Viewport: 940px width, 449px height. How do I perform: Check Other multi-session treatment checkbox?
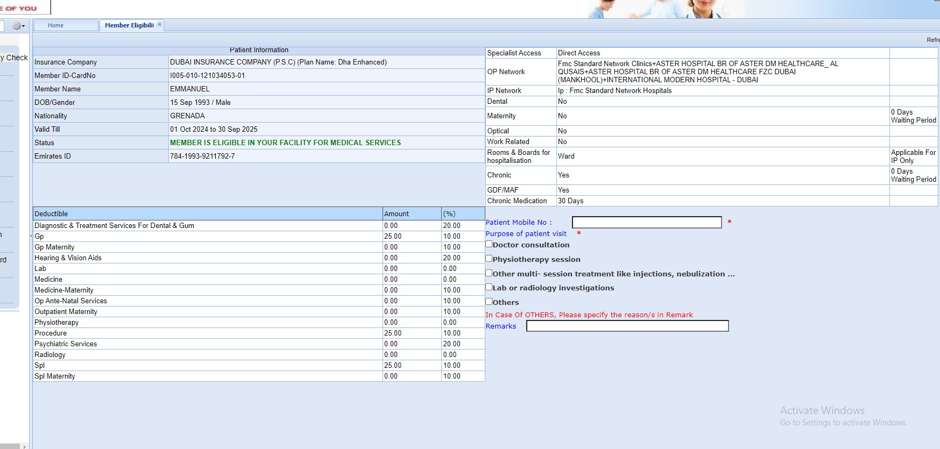tap(489, 273)
